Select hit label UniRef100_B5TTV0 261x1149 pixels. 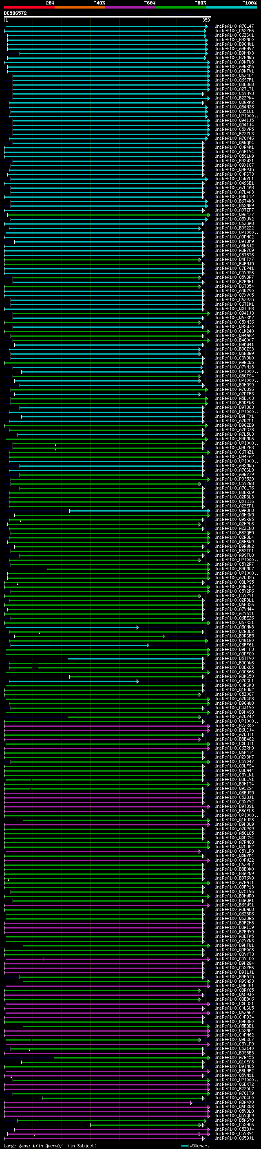(x=234, y=658)
